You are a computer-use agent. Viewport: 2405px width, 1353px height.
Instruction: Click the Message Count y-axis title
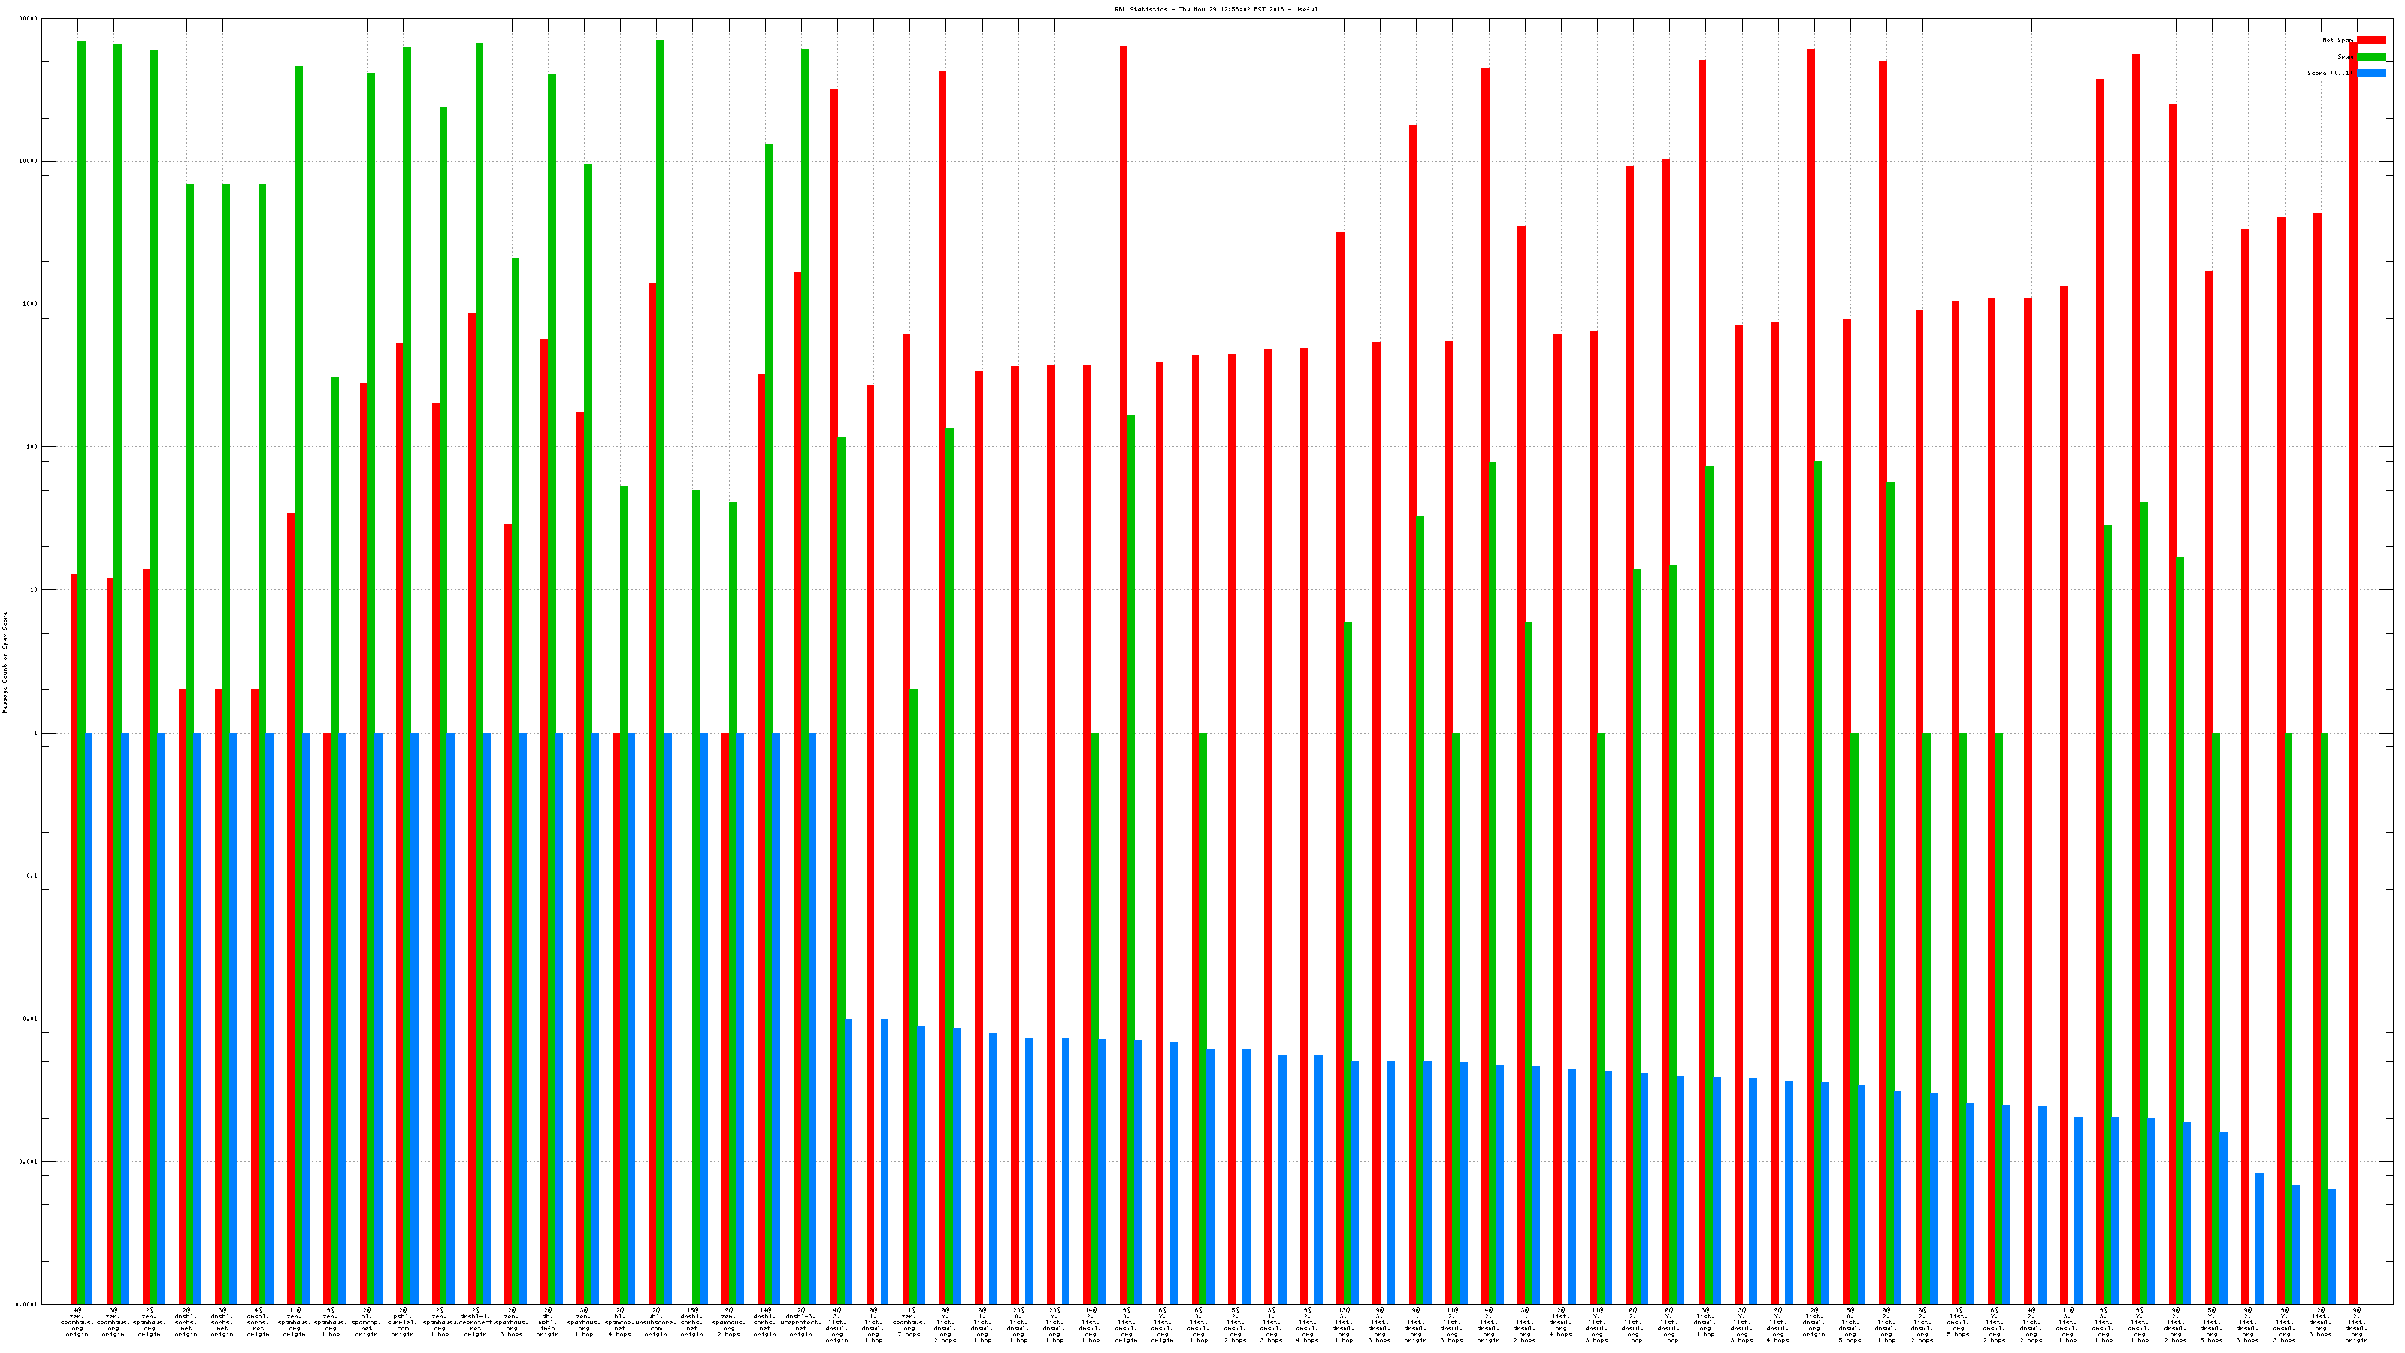pos(5,662)
